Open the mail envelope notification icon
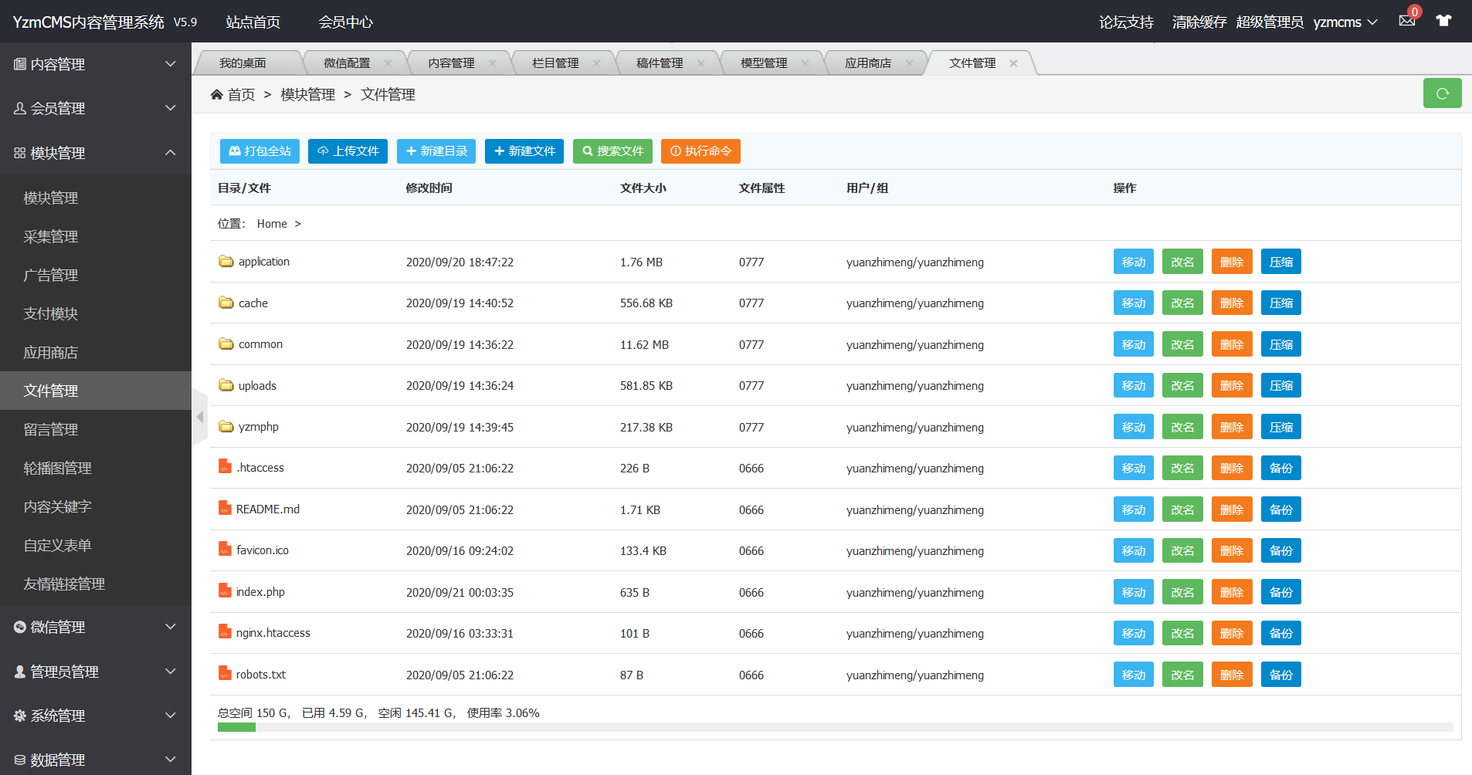 point(1406,21)
